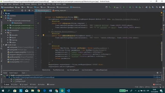The width and height of the screenshot is (165, 93).
Task: Click the tool window toggle at bottom-left corner
Action: [x=2, y=87]
